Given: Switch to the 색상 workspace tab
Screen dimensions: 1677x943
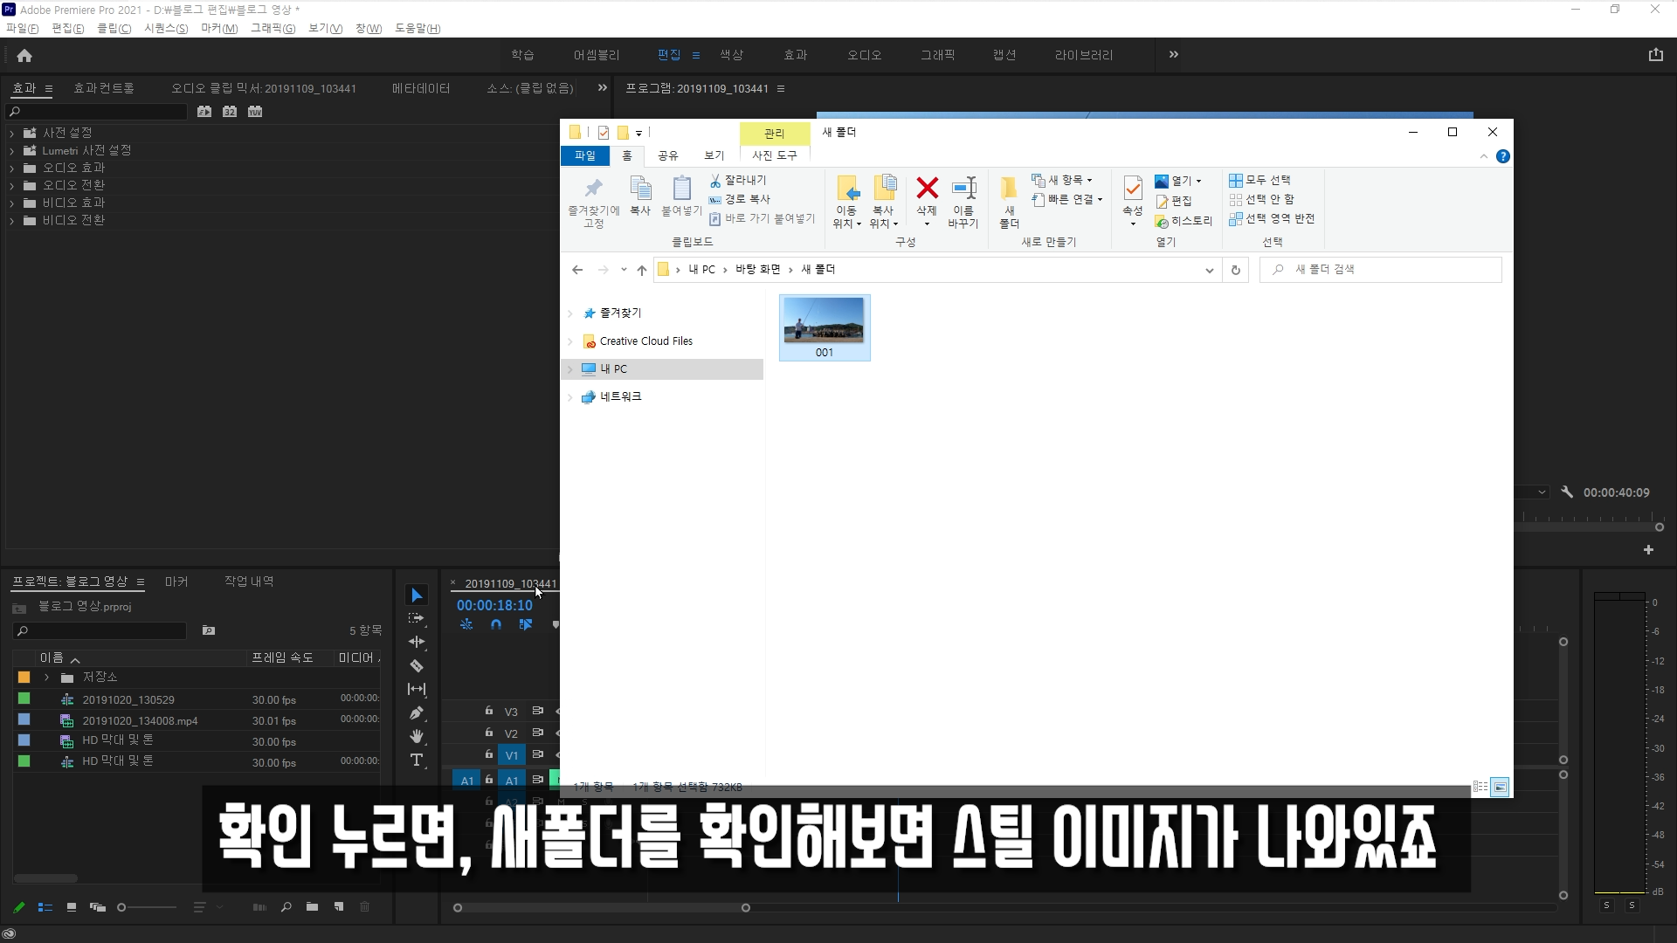Looking at the screenshot, I should [731, 55].
